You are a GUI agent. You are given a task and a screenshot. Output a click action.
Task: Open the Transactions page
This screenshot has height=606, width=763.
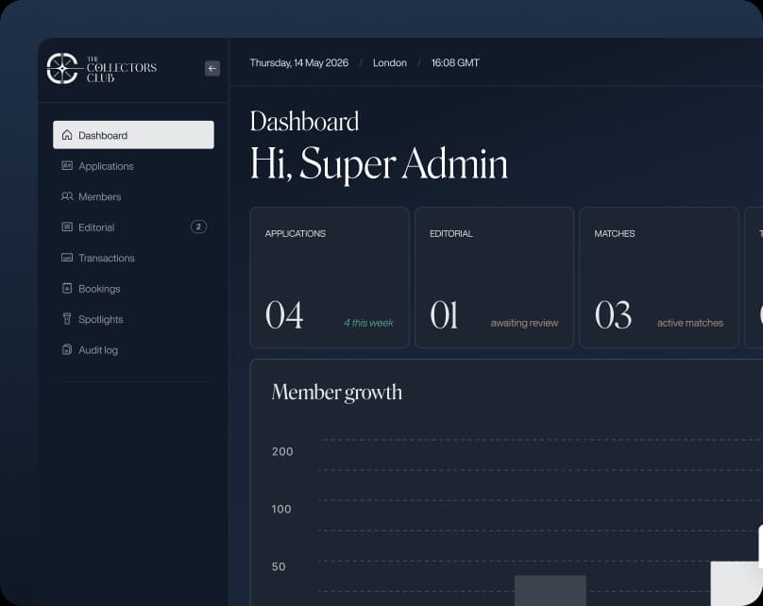point(133,258)
